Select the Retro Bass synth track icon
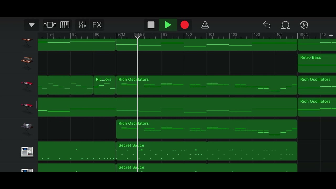Viewport: 336px width, 189px height. pyautogui.click(x=27, y=63)
